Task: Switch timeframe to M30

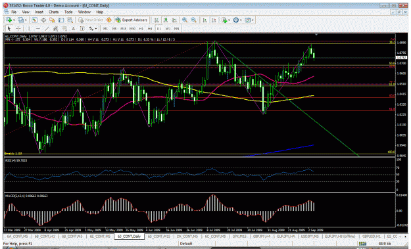Action: [132, 29]
